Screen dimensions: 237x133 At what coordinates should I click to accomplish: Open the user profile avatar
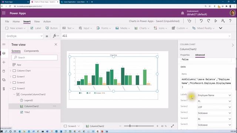tap(233, 13)
